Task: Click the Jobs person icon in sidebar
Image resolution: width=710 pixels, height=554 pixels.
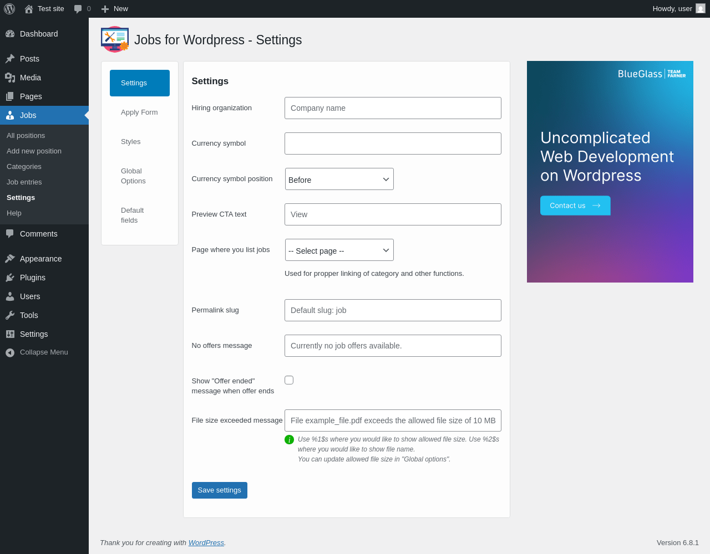Action: [x=10, y=115]
